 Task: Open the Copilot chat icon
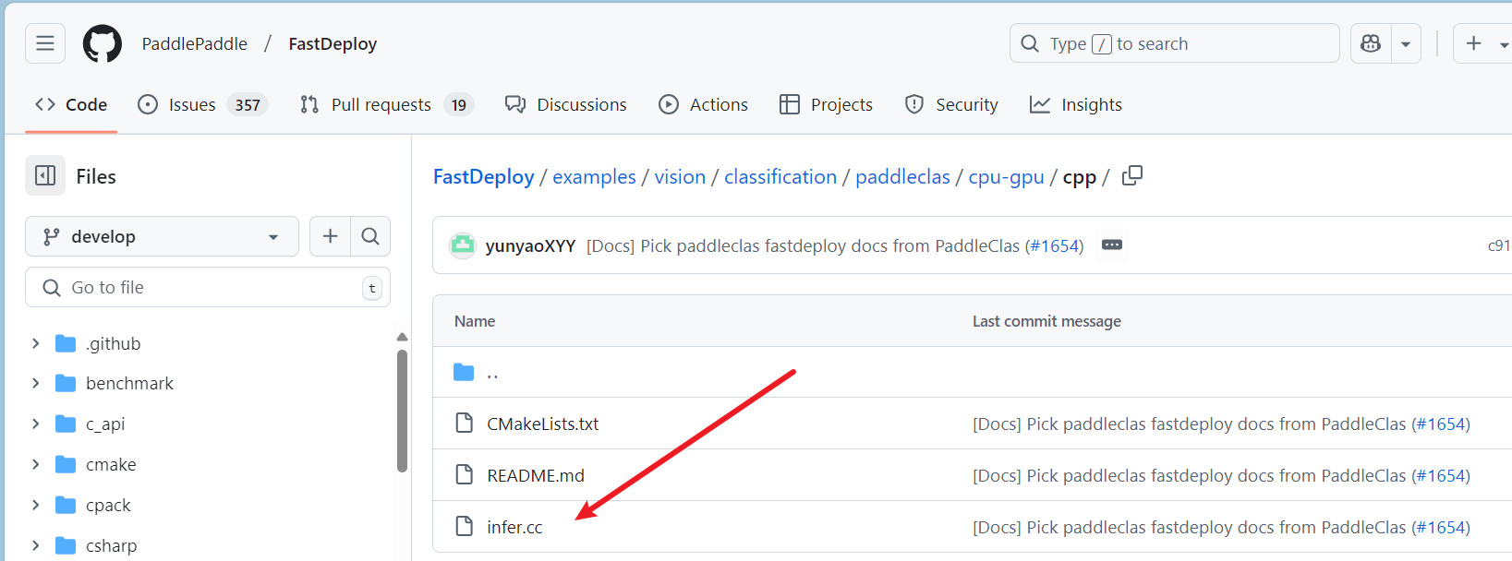click(1371, 43)
